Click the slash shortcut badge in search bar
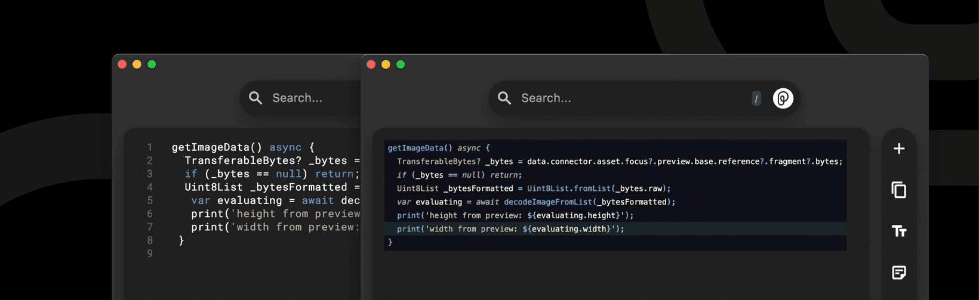The image size is (979, 300). (x=756, y=98)
